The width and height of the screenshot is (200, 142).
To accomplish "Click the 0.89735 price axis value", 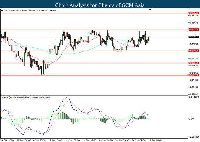I will coord(193,17).
